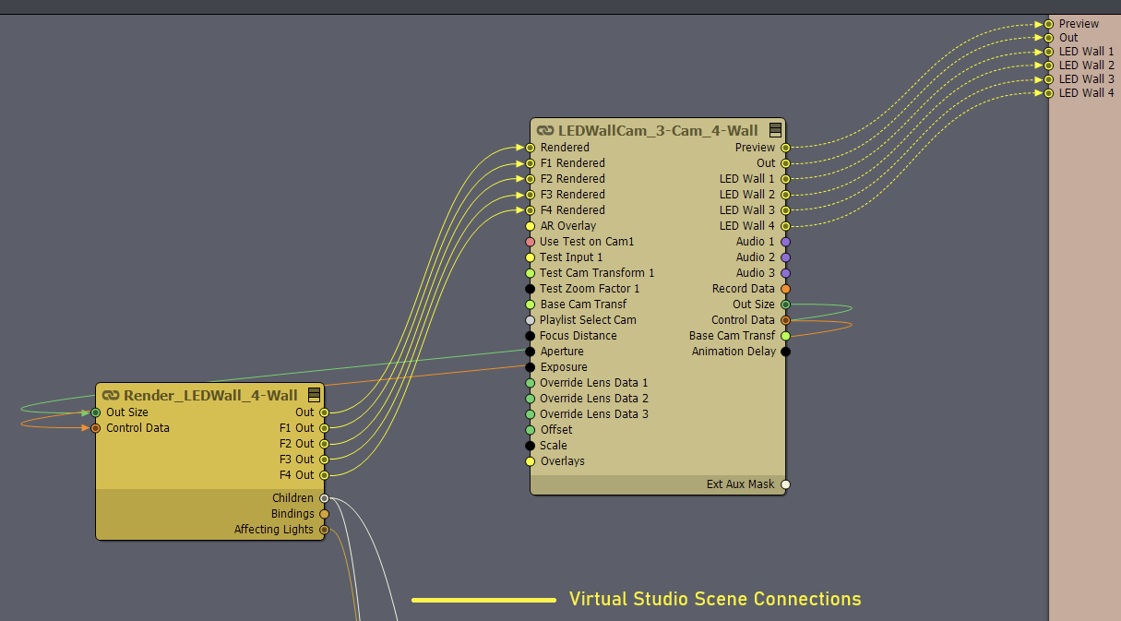Viewport: 1121px width, 621px height.
Task: Click the LED Wall 4 pin on right panel
Action: 1049,93
